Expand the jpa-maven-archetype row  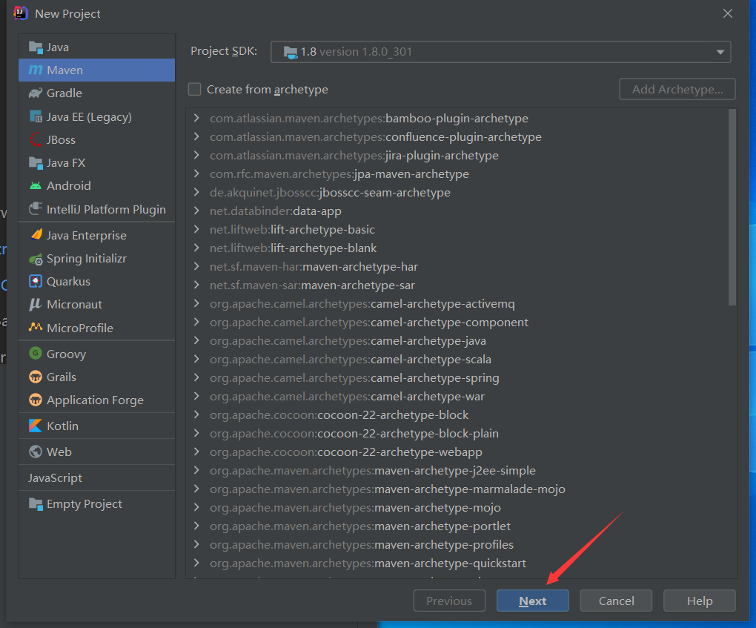tap(196, 173)
